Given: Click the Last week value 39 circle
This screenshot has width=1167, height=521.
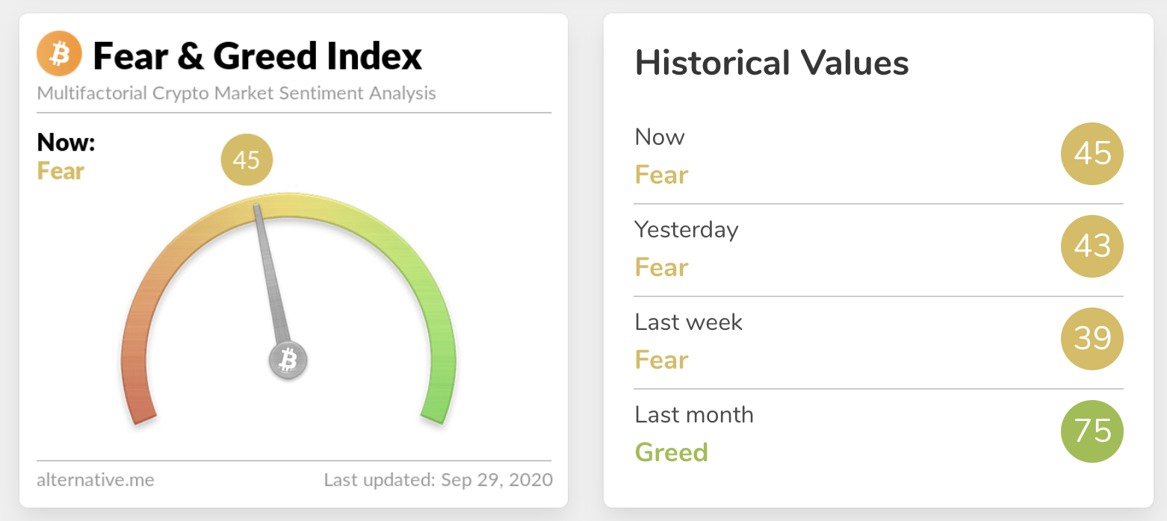Looking at the screenshot, I should coord(1092,339).
